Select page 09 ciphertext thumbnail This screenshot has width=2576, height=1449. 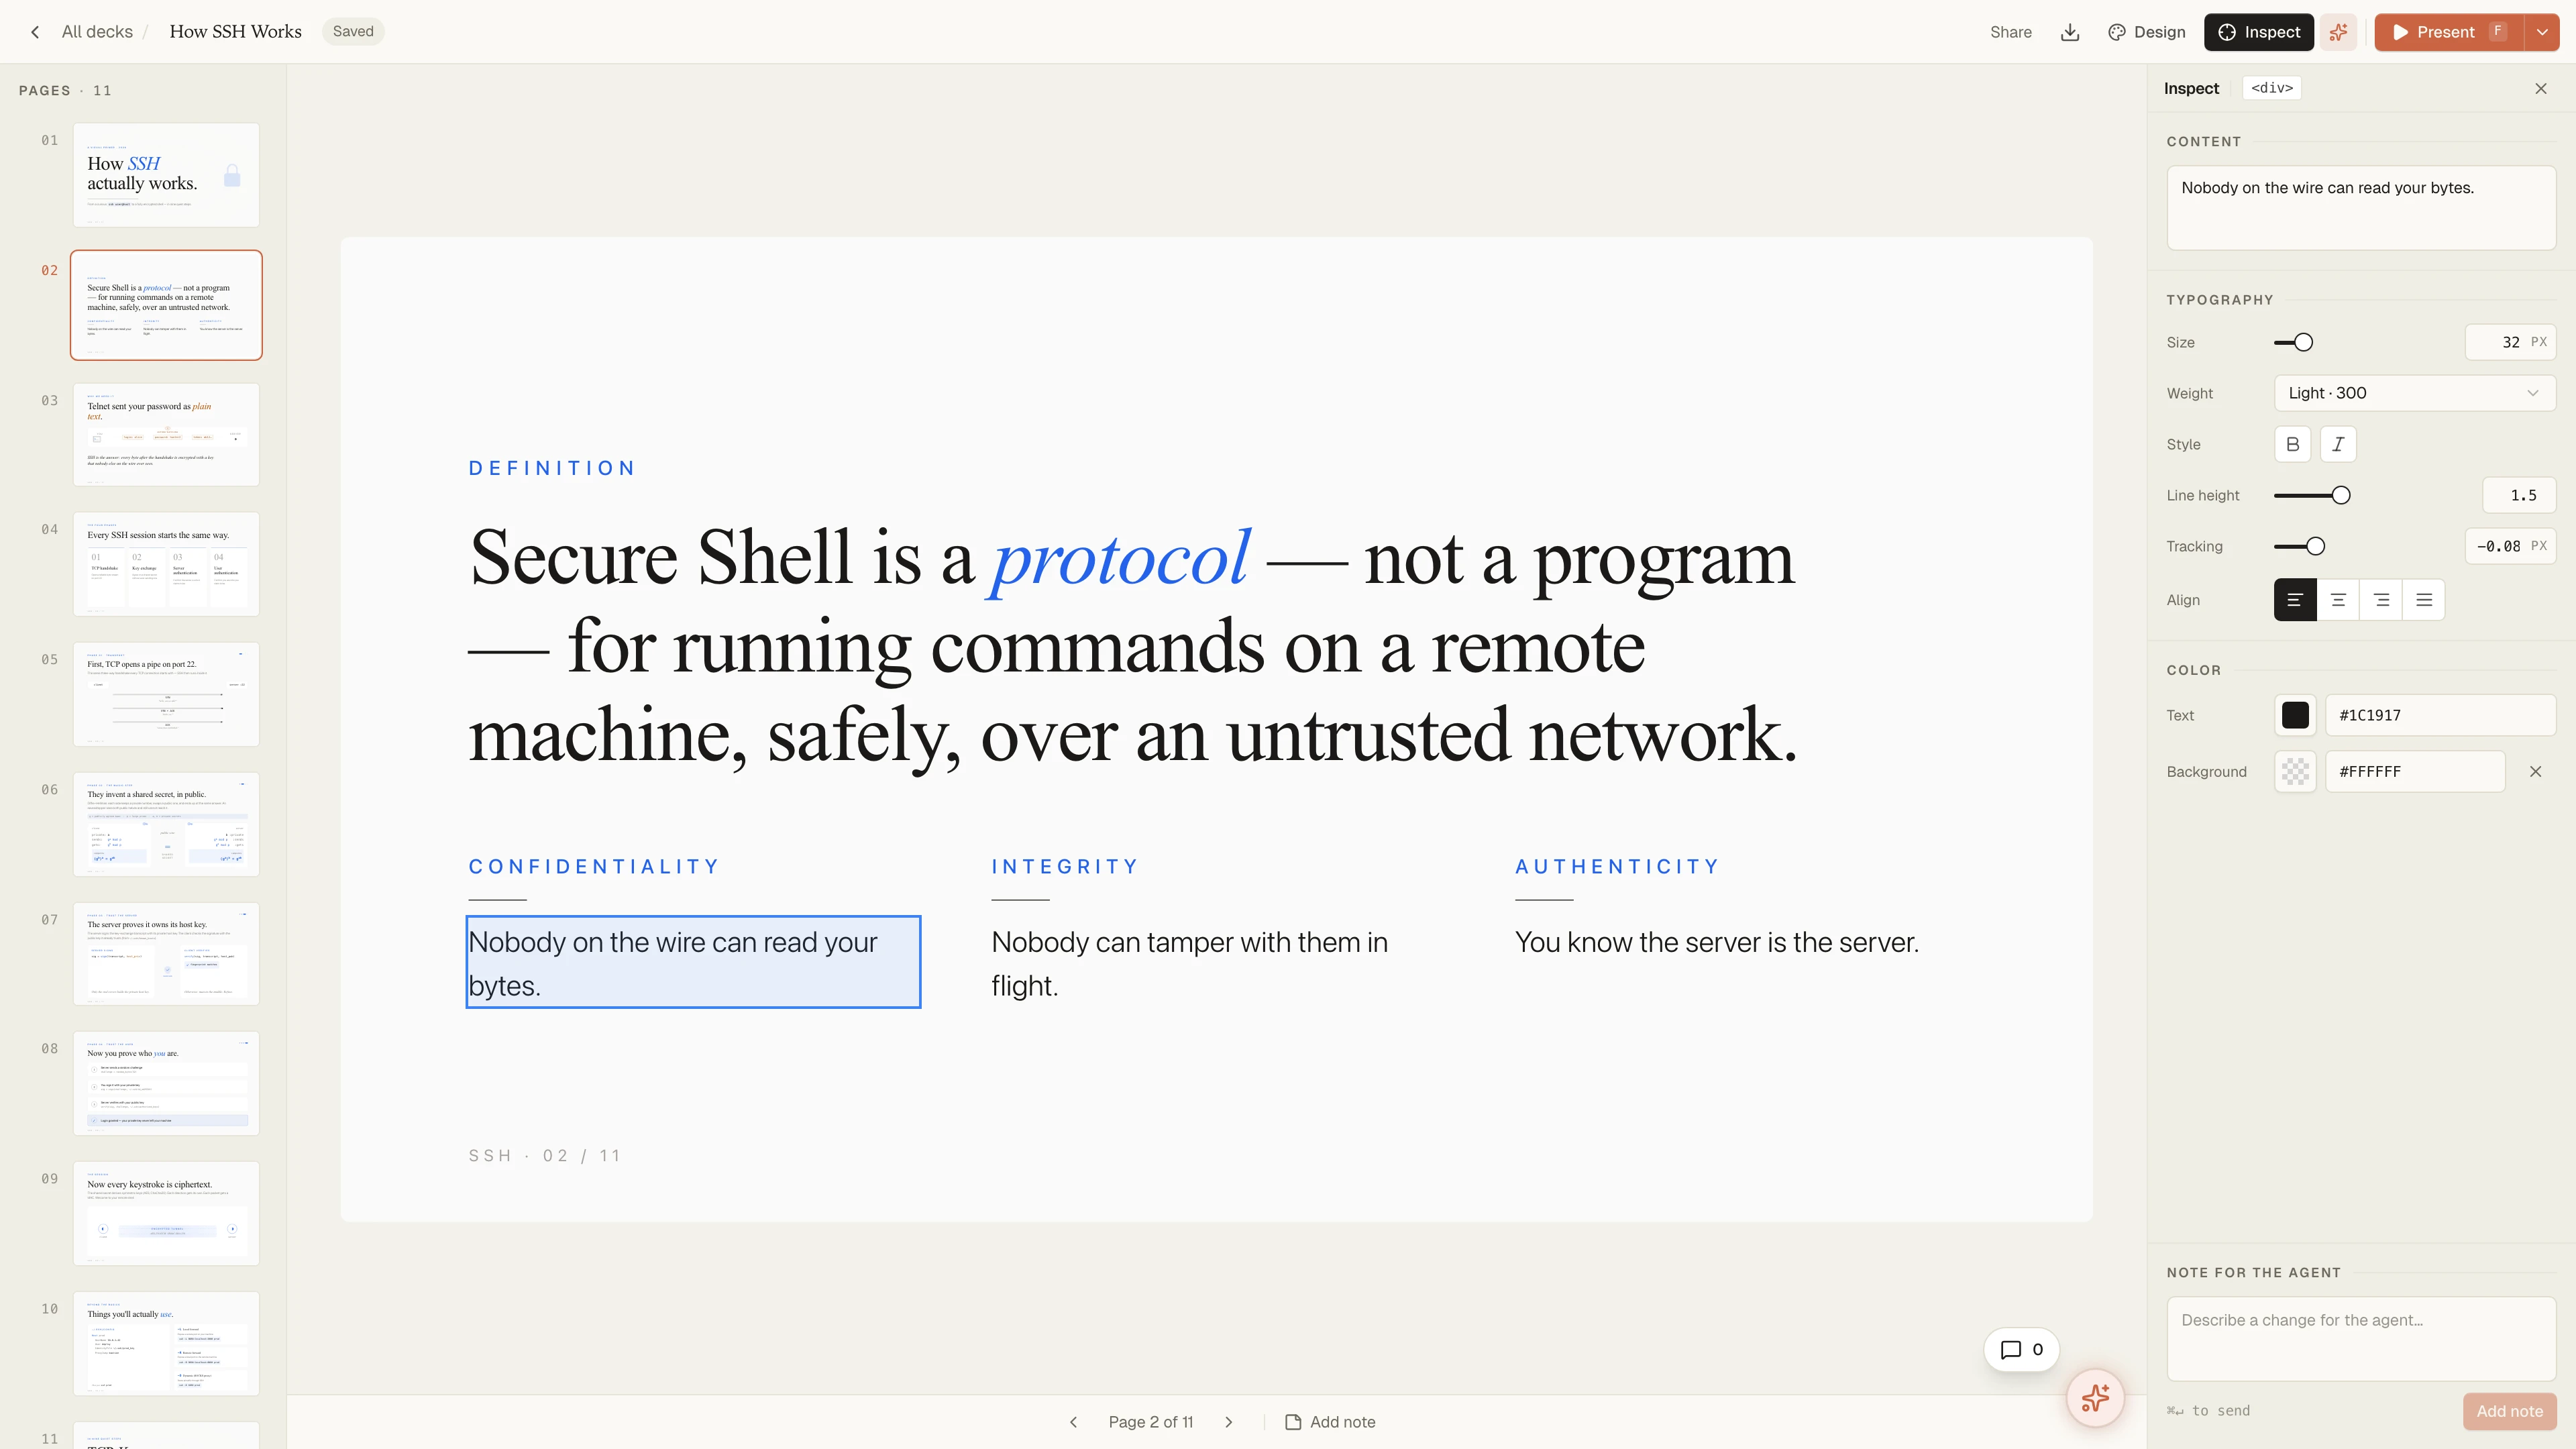click(x=166, y=1213)
